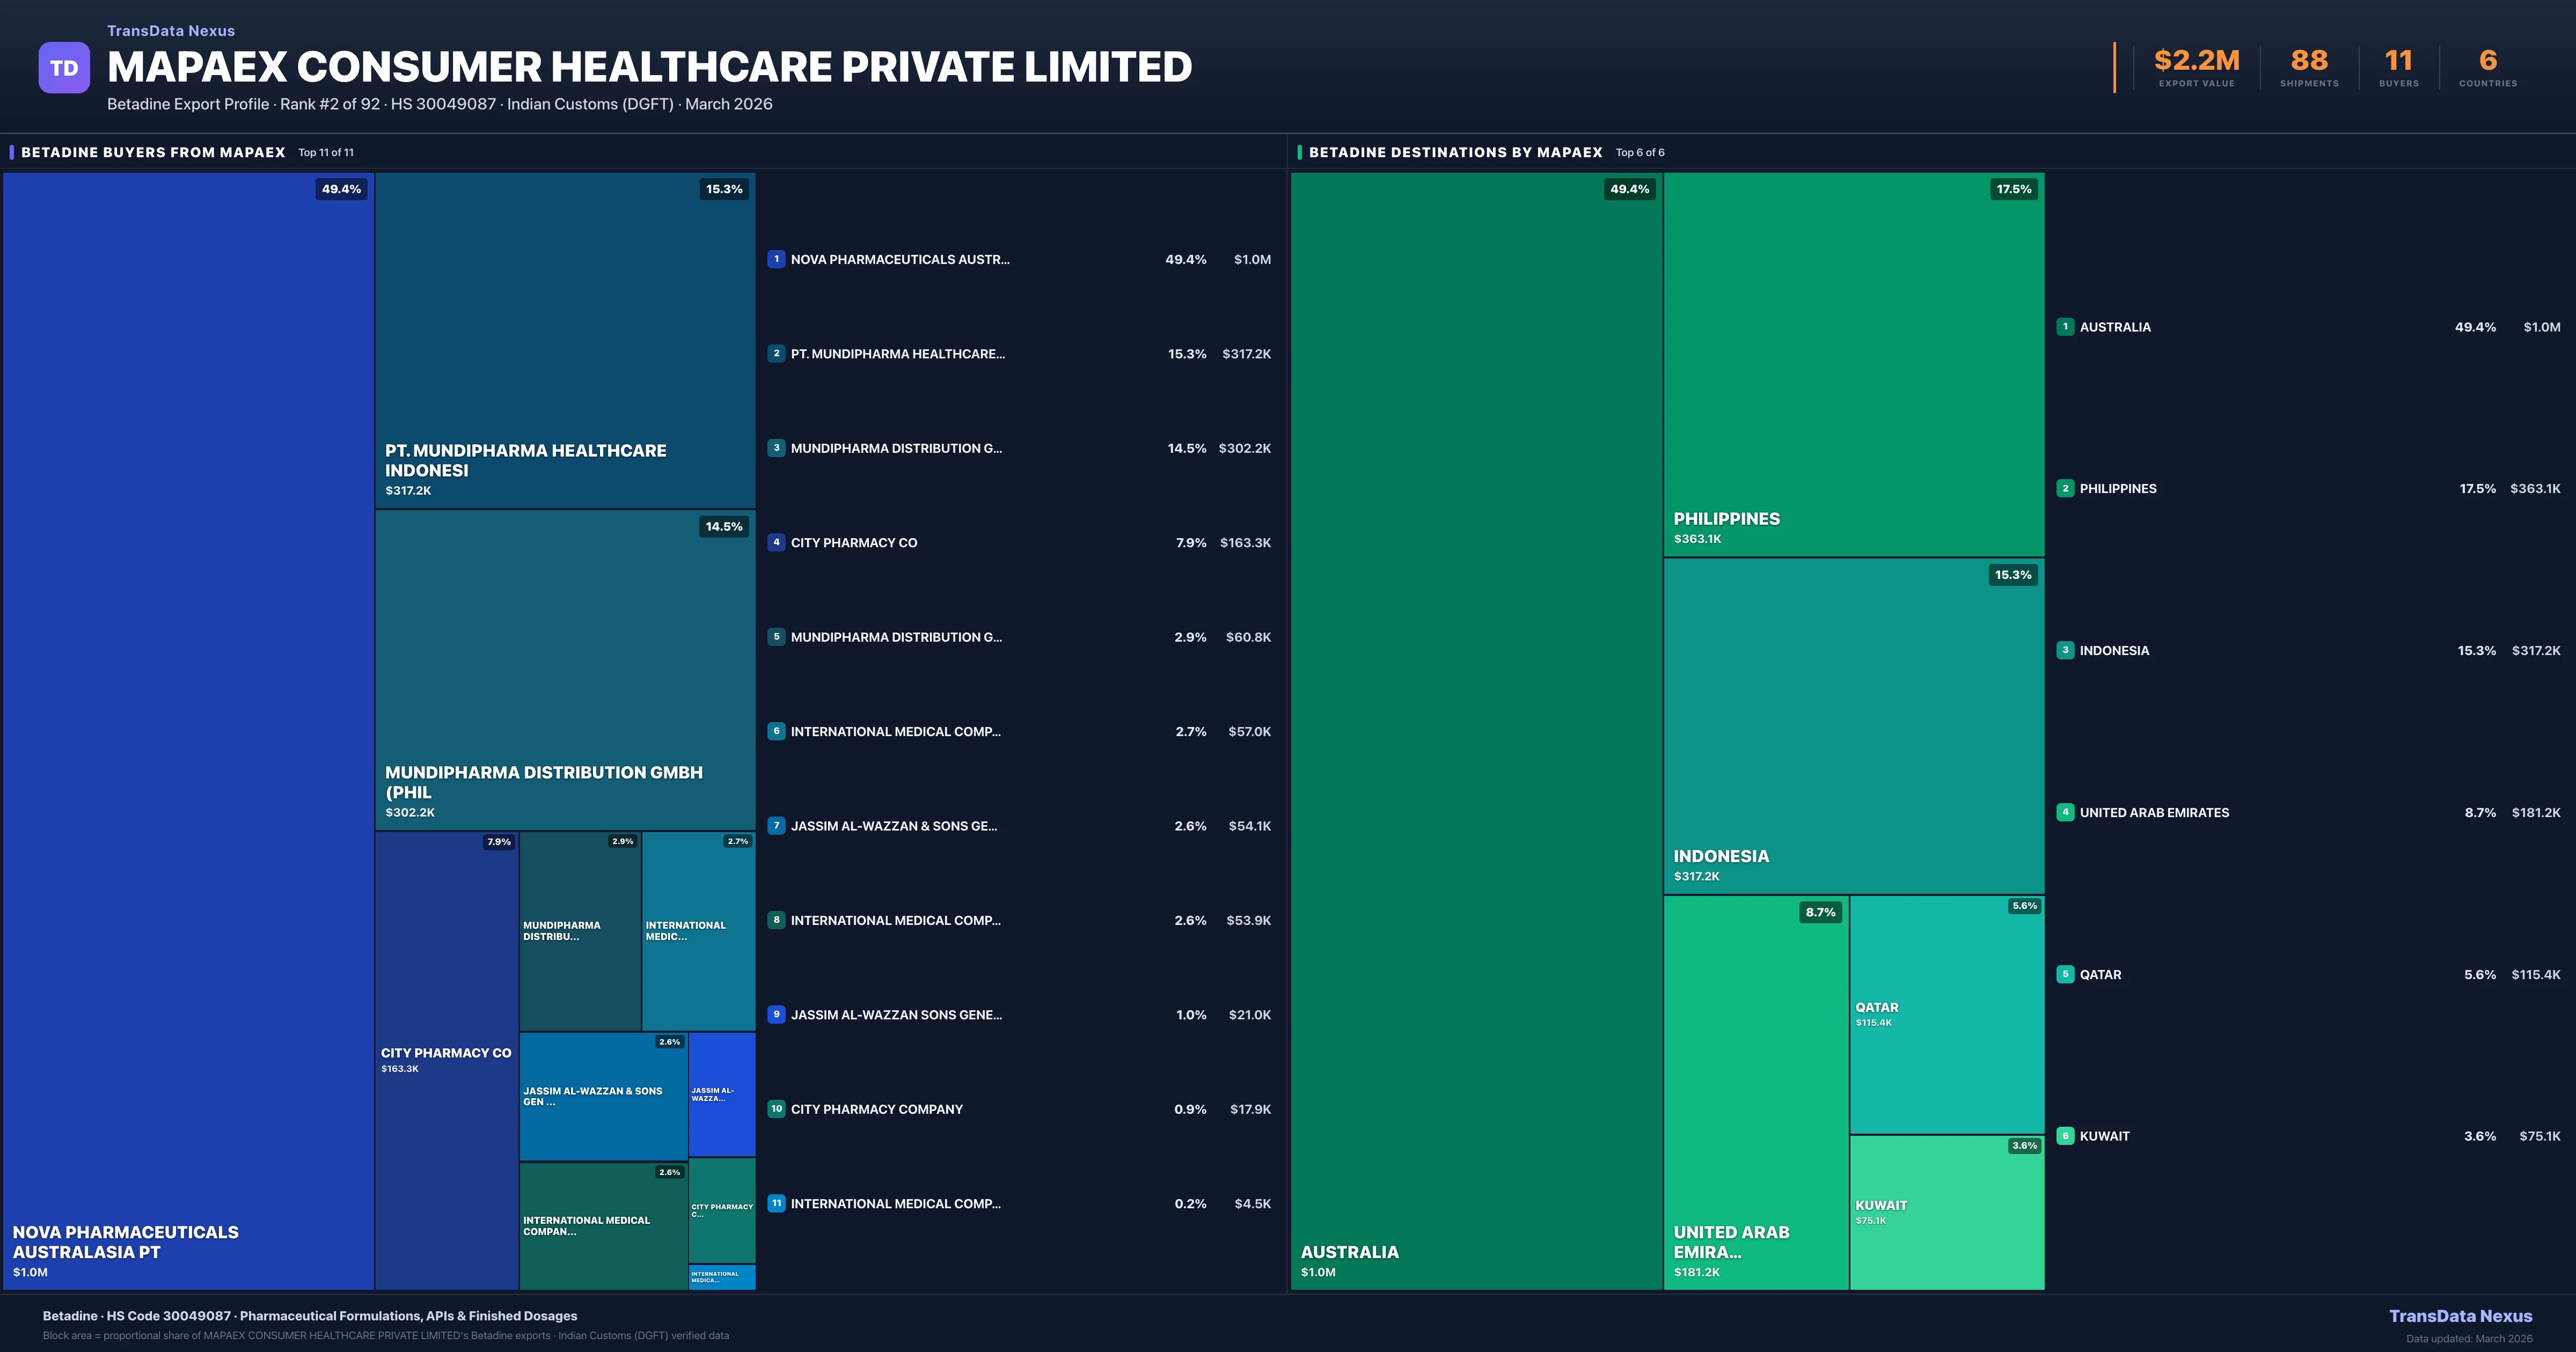Click the rank badge 4 next to CITY PHARMACY CO
The height and width of the screenshot is (1352, 2576).
(x=776, y=542)
